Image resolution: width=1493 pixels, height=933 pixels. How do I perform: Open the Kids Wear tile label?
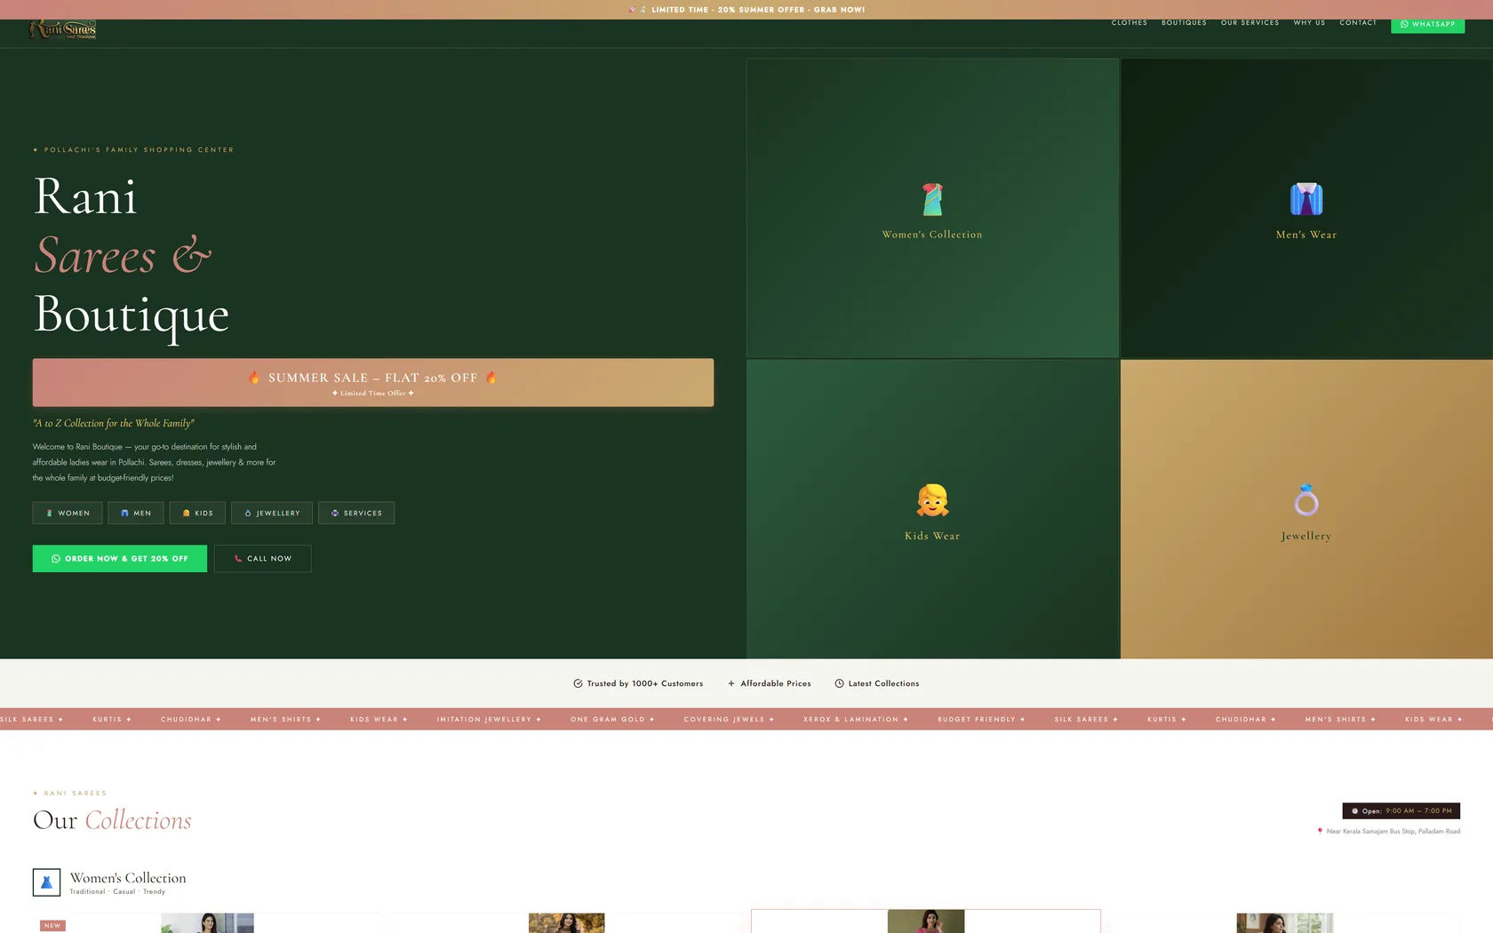(x=932, y=536)
